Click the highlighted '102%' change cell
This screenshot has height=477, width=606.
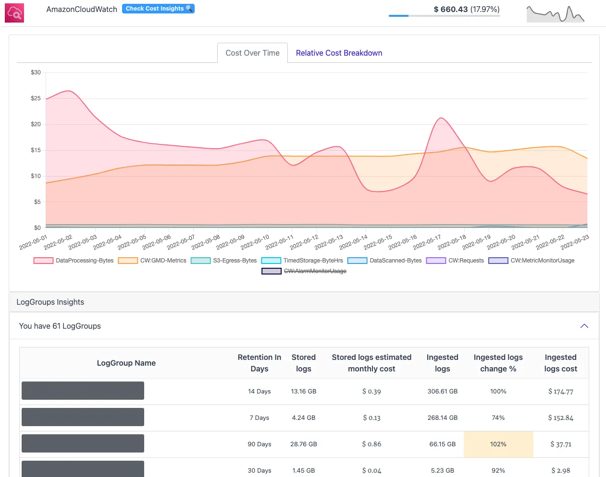[x=498, y=444]
